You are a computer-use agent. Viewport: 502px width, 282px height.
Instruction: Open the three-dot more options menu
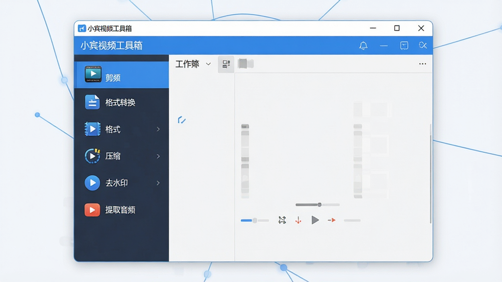click(x=423, y=64)
